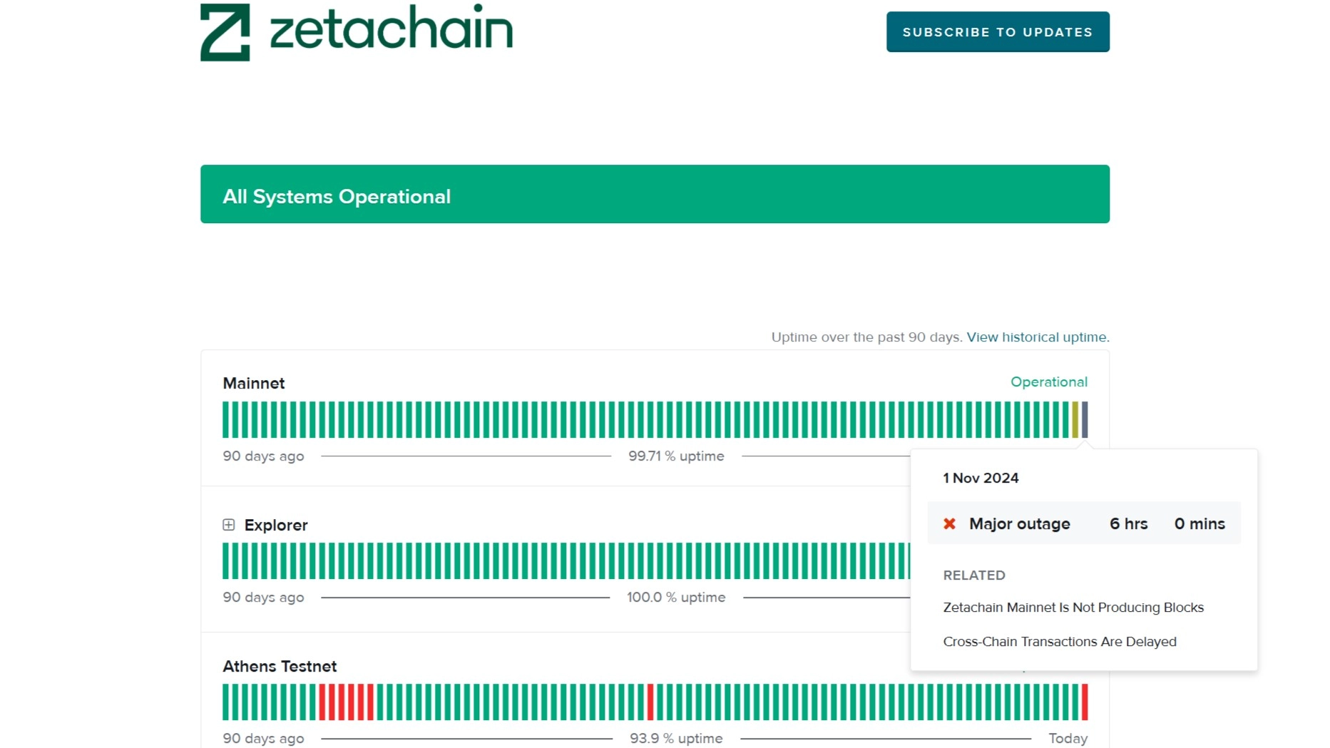Click the 99.71 % uptime label
The image size is (1330, 748).
tap(676, 456)
